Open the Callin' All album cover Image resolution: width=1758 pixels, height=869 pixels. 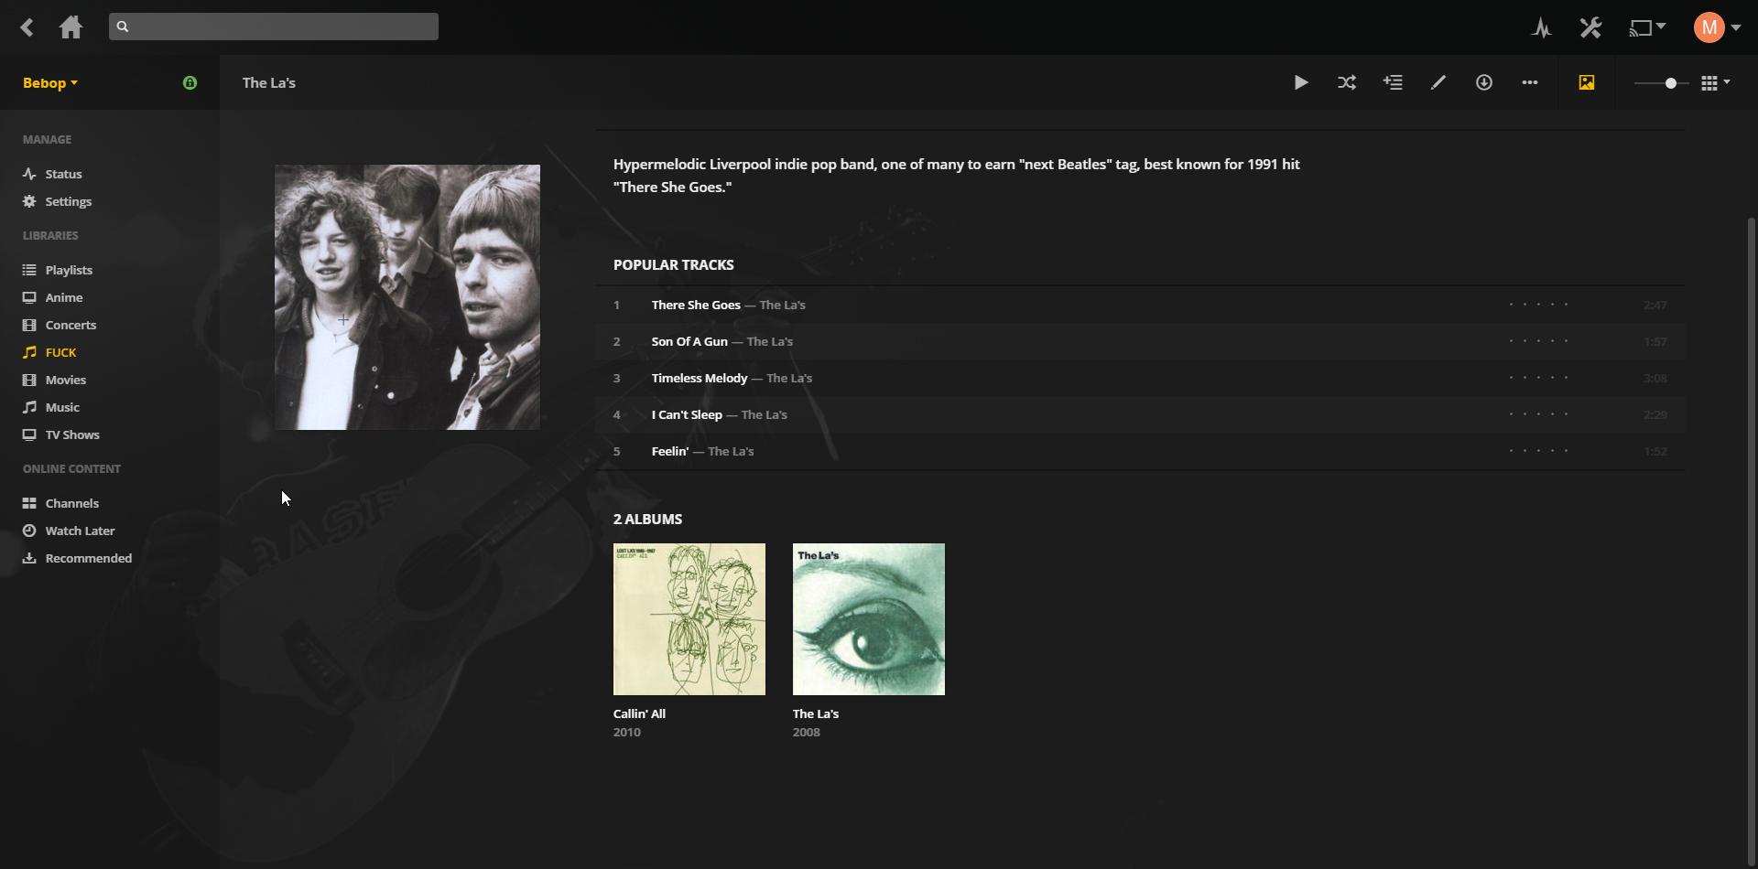pyautogui.click(x=689, y=619)
